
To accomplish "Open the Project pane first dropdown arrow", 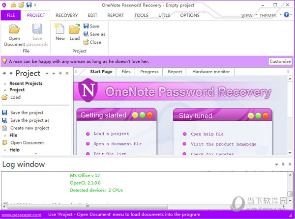I will pos(47,74).
